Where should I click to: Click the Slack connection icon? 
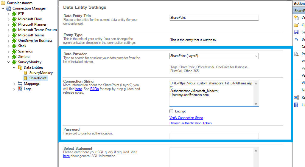[x=14, y=46]
